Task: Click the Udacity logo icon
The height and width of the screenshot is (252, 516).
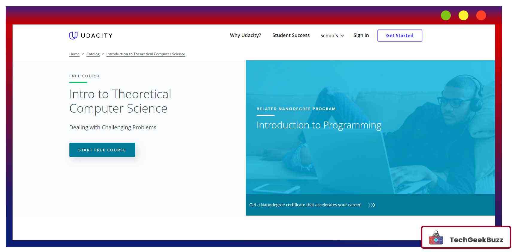Action: pyautogui.click(x=73, y=36)
